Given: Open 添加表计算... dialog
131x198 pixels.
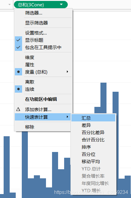Looking at the screenshot, I should pos(43,109).
